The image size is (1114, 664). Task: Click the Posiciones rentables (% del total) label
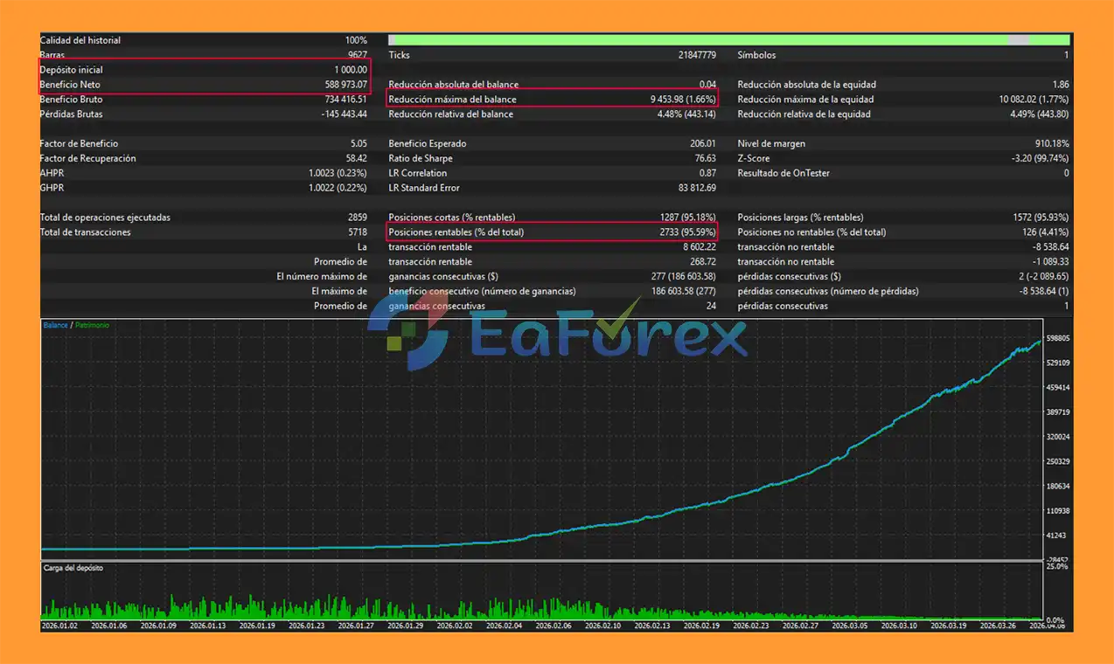tap(456, 232)
